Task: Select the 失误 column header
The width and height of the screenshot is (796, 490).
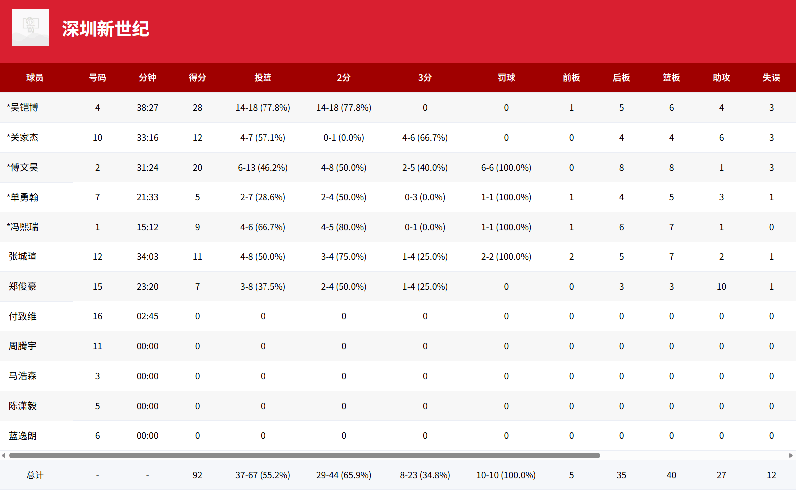Action: (x=771, y=78)
